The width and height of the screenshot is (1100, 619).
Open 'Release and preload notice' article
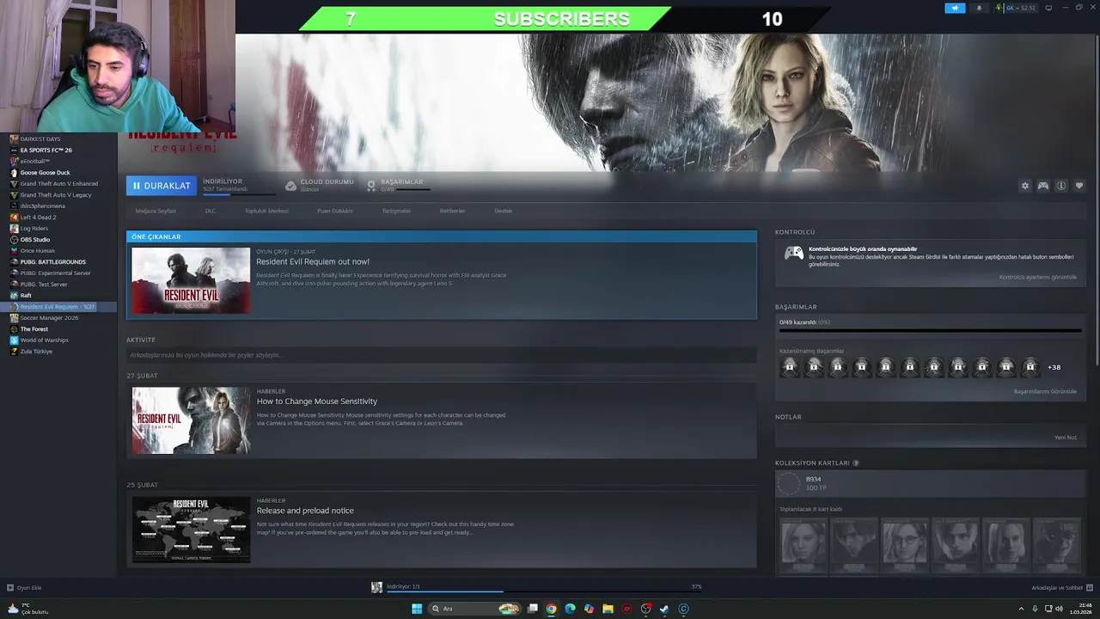pyautogui.click(x=305, y=511)
